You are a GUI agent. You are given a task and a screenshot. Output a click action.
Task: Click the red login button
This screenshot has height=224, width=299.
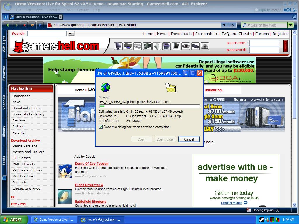(x=286, y=46)
